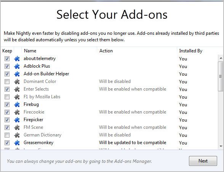The image size is (224, 172).
Task: Click the Add-on Builder Helper puzzle icon
Action: click(17, 74)
